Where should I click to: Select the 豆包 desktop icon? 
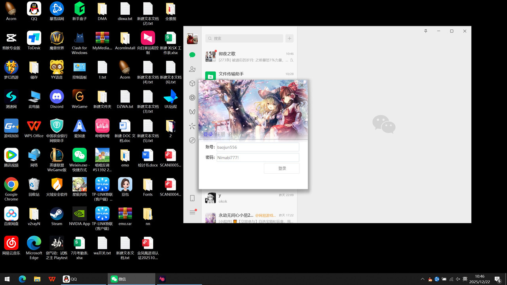[x=125, y=187]
